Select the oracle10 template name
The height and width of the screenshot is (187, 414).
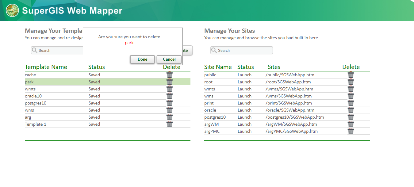point(33,96)
